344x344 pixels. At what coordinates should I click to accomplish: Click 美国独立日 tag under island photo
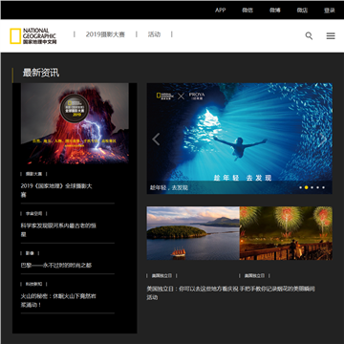tap(161, 275)
